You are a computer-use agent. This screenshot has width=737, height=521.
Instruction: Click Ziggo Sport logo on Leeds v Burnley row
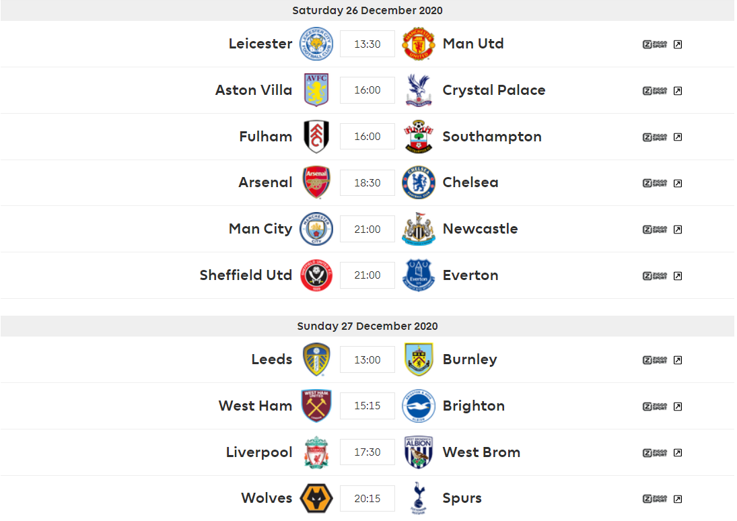(x=655, y=360)
